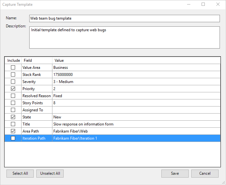The width and height of the screenshot is (226, 185).
Task: Click 'Fabrikam Fiber\Iteration 1' value
Action: point(136,138)
